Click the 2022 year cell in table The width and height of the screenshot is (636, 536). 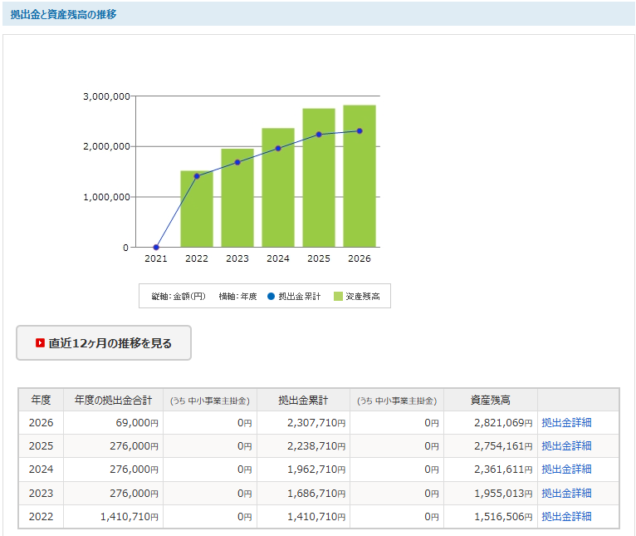point(41,517)
